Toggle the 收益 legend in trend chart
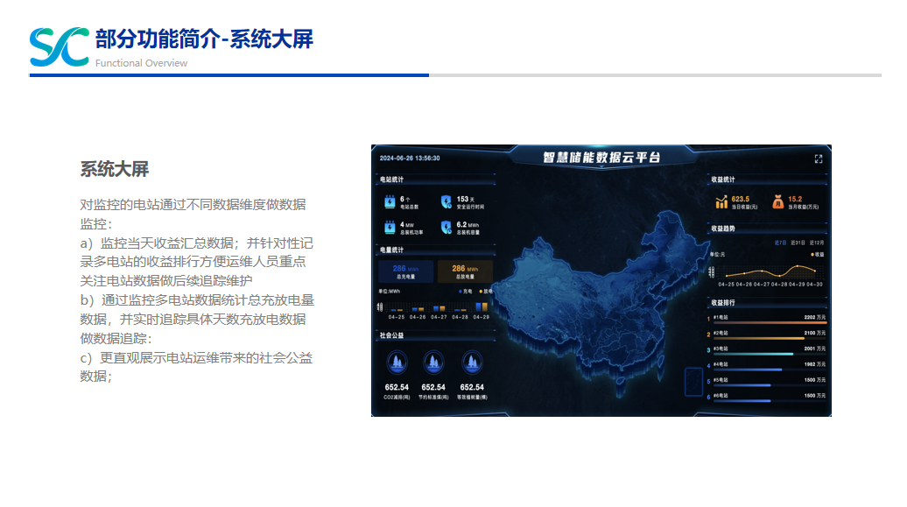 [818, 254]
